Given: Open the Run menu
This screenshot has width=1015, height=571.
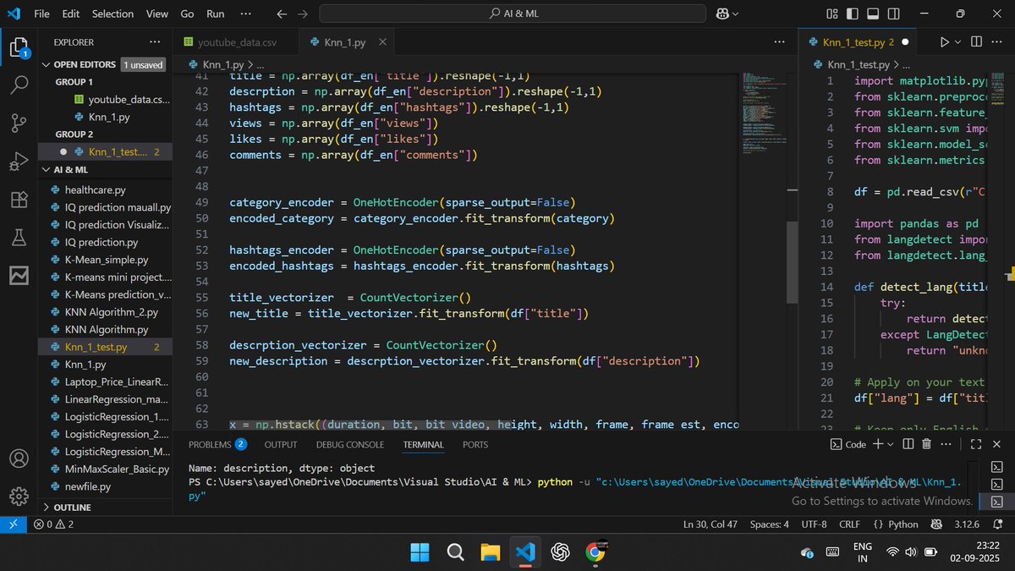Looking at the screenshot, I should (x=215, y=14).
